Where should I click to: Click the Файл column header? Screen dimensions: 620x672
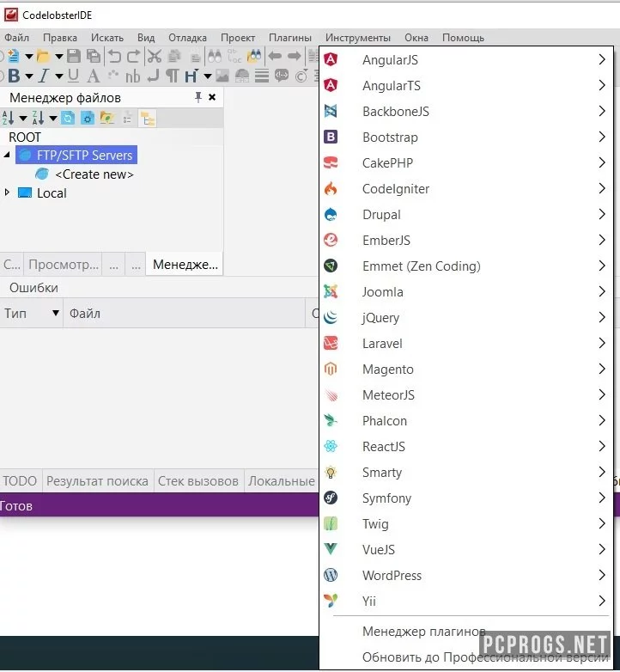pos(184,314)
